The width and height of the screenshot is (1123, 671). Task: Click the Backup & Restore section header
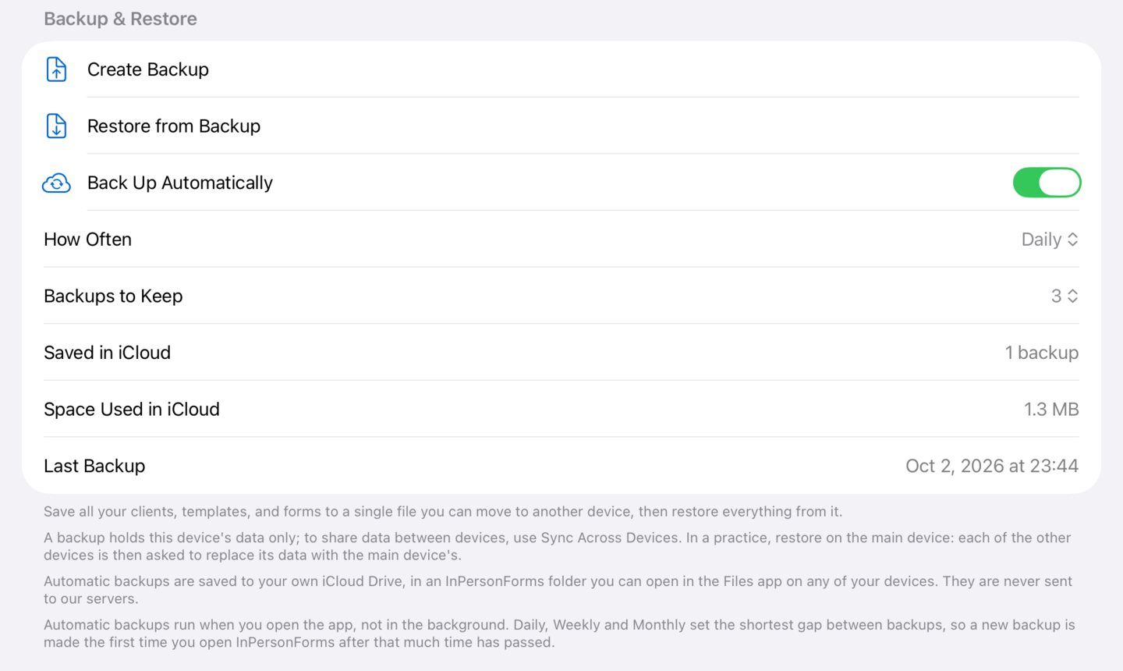[x=120, y=19]
